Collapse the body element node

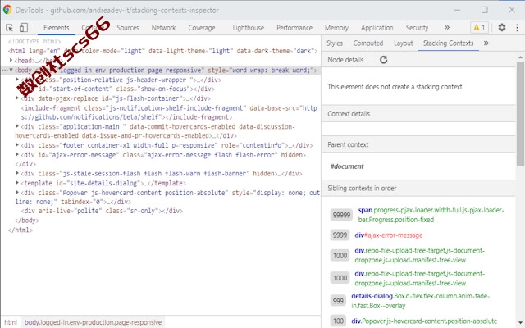point(11,70)
